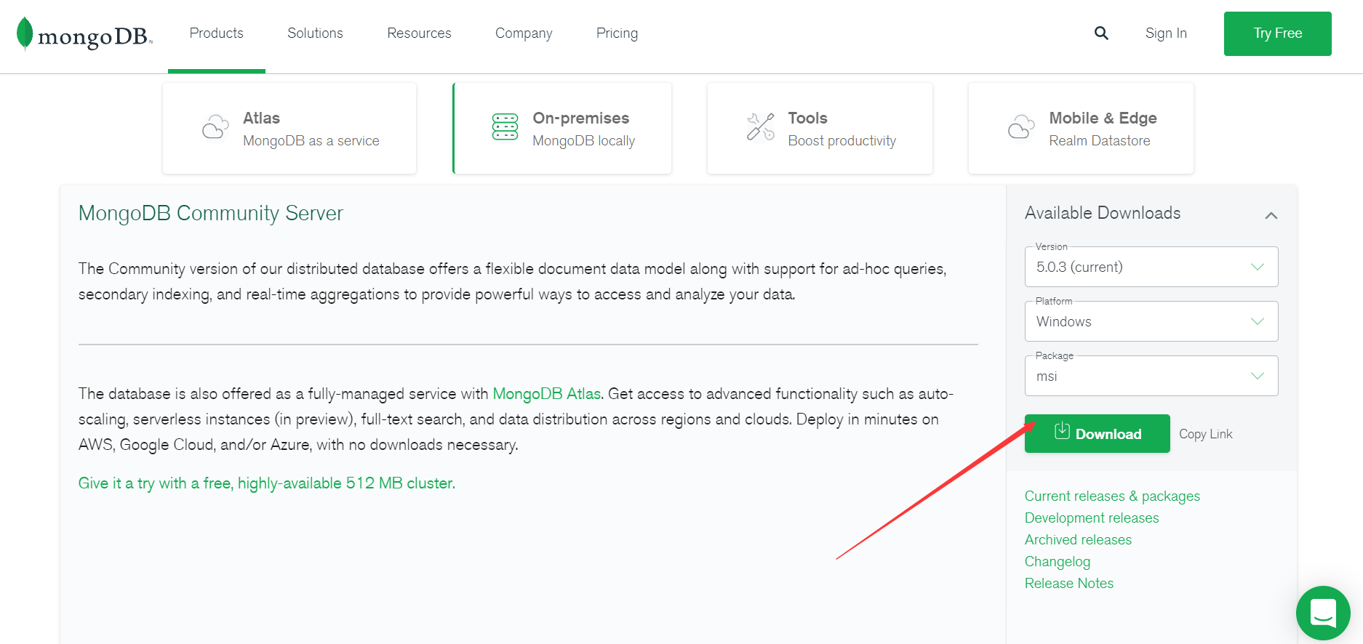The image size is (1363, 644).
Task: Click the Try Free button
Action: click(1277, 33)
